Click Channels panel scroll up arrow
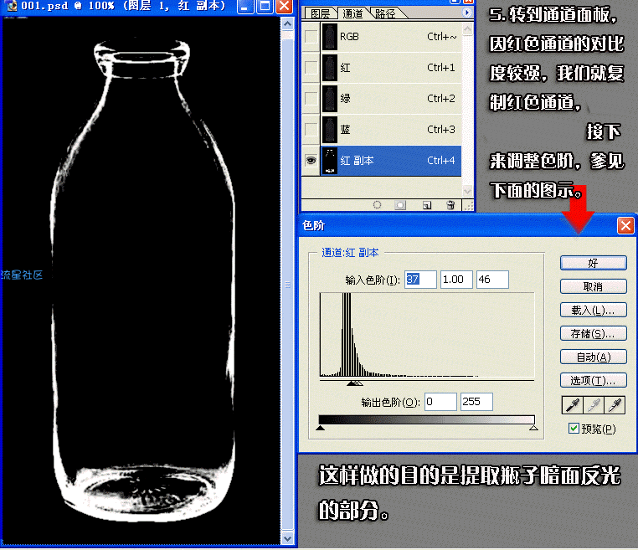 pyautogui.click(x=467, y=29)
